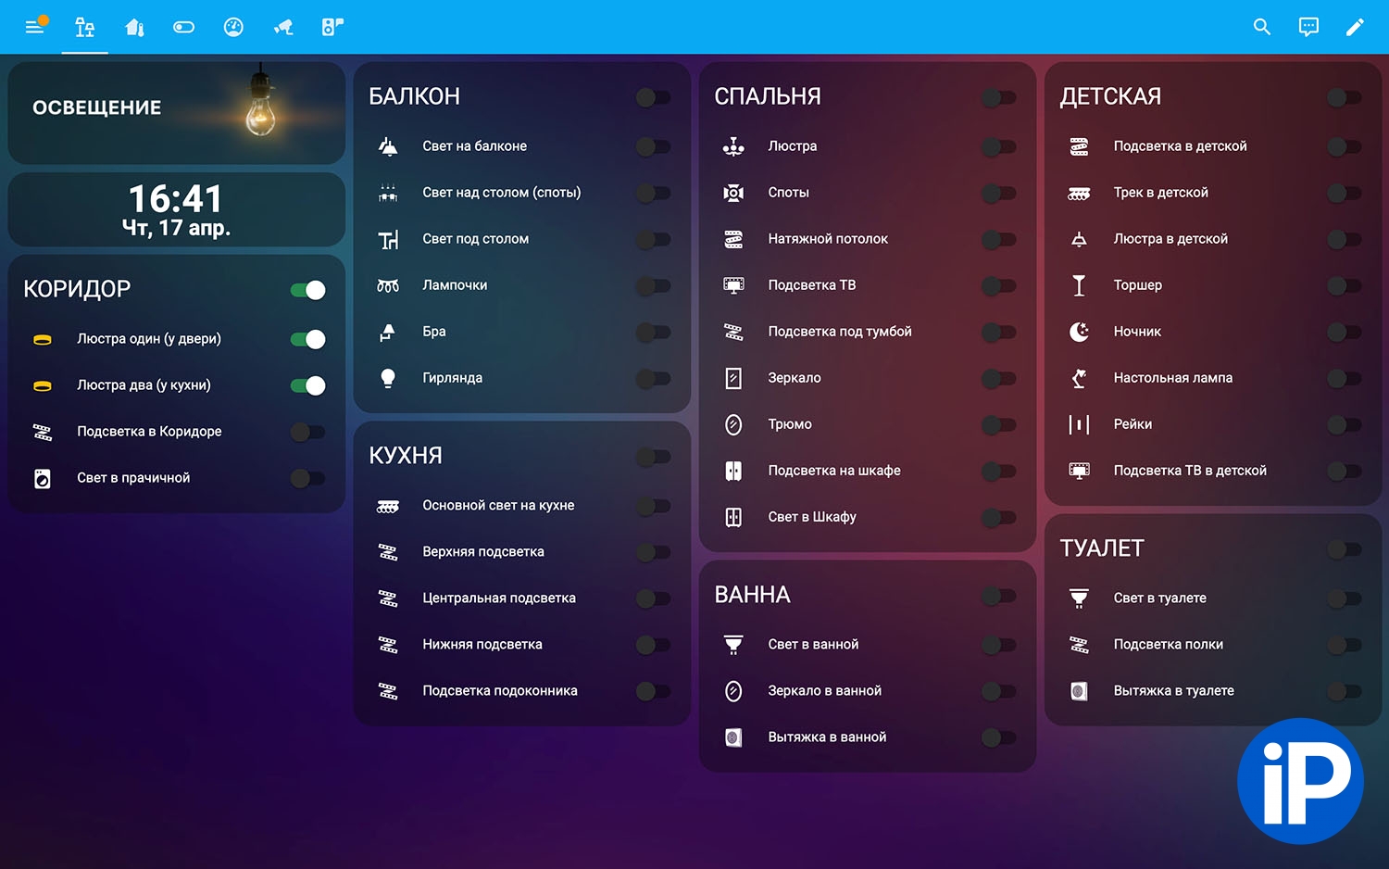Open the speaker media tab in header

[332, 27]
